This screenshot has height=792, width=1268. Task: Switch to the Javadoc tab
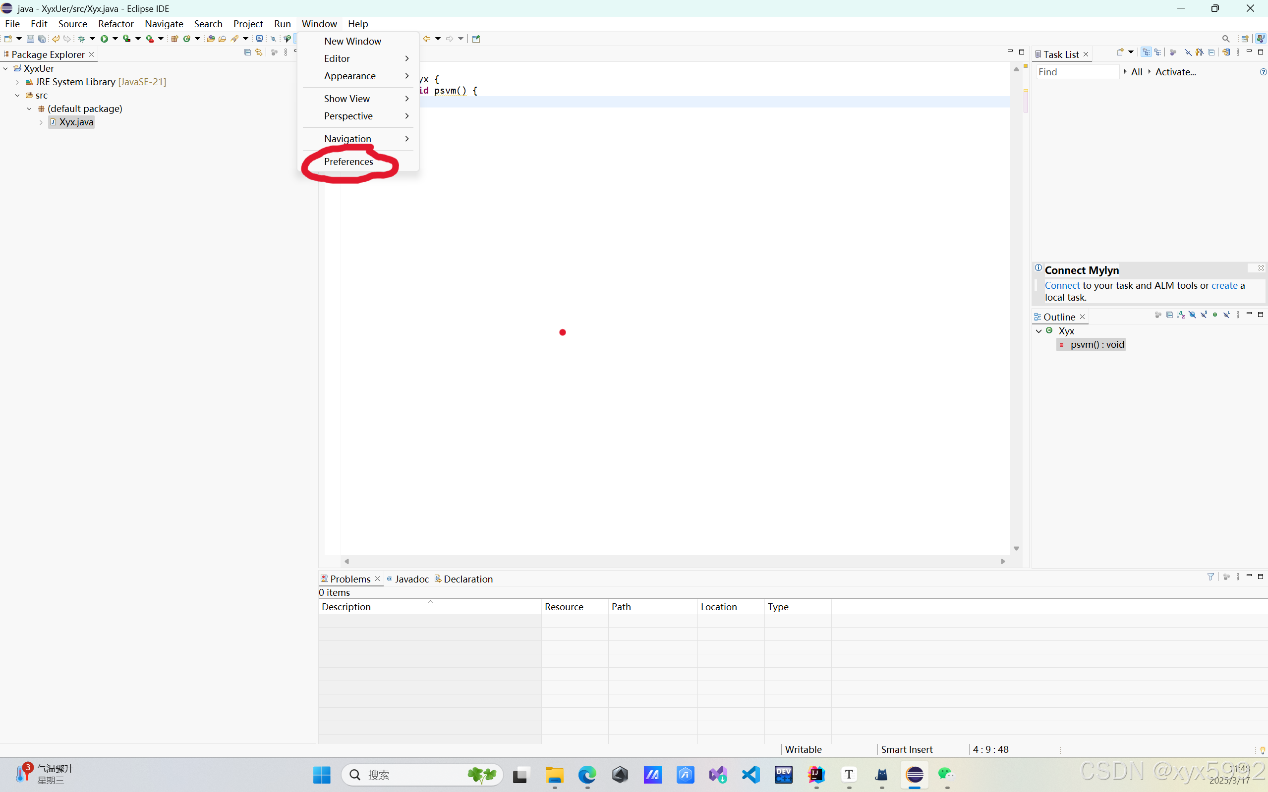411,579
